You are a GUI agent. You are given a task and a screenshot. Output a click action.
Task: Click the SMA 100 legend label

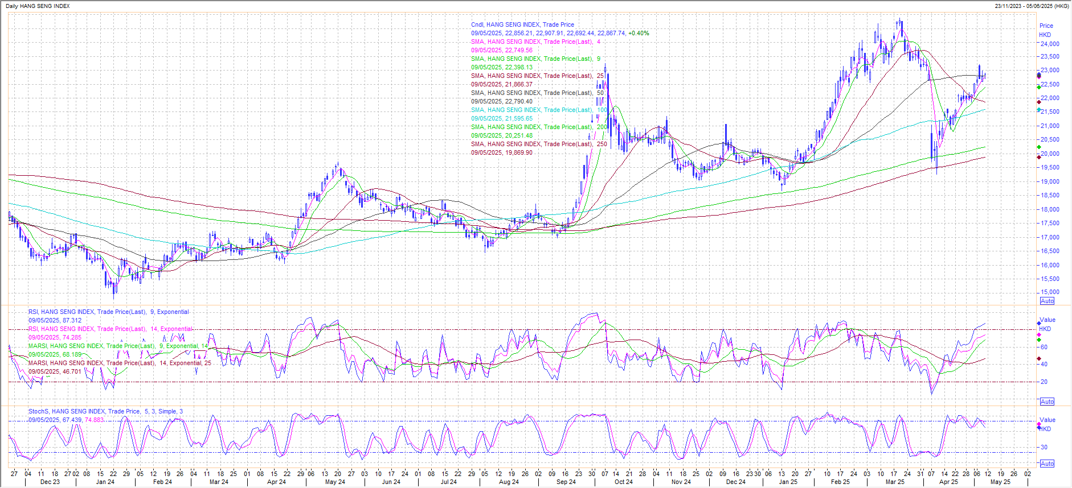(539, 110)
